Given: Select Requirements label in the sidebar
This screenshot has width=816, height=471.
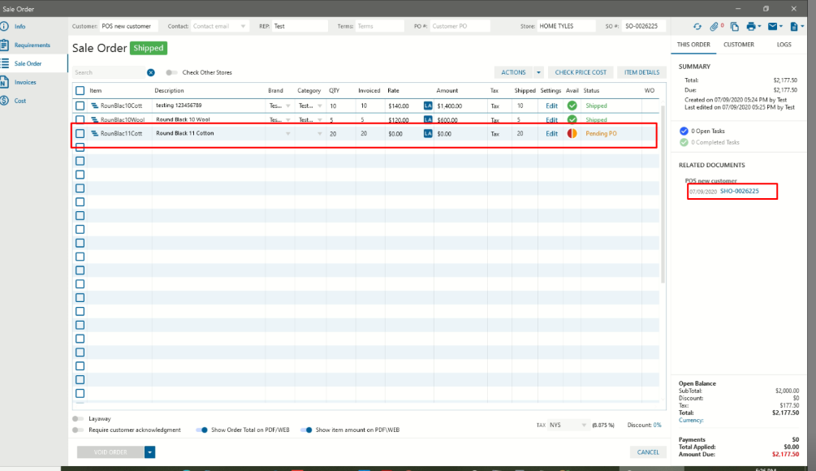Looking at the screenshot, I should coord(32,45).
